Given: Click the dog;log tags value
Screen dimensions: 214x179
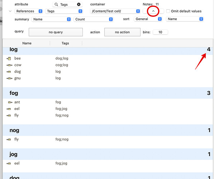Looking at the screenshot, I should pos(62,58).
